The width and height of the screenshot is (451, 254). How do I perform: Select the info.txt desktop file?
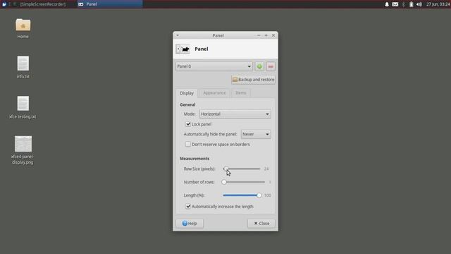point(23,67)
